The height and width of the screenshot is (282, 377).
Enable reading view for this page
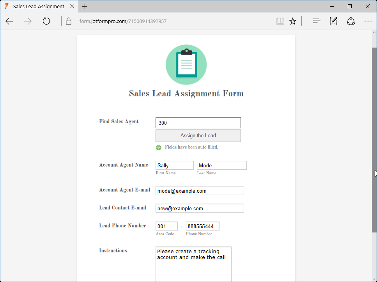coord(280,21)
